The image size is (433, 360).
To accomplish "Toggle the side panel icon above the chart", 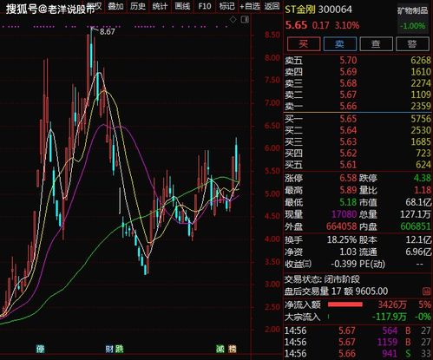I will click(245, 20).
